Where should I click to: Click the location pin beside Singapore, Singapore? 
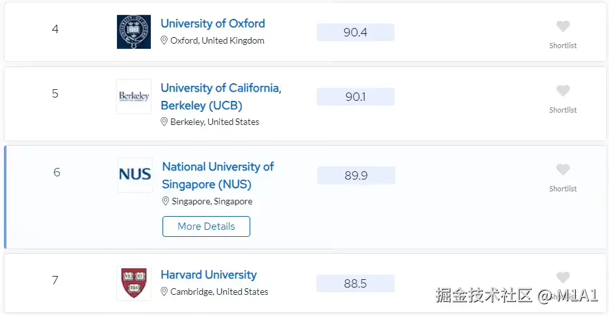(x=166, y=201)
